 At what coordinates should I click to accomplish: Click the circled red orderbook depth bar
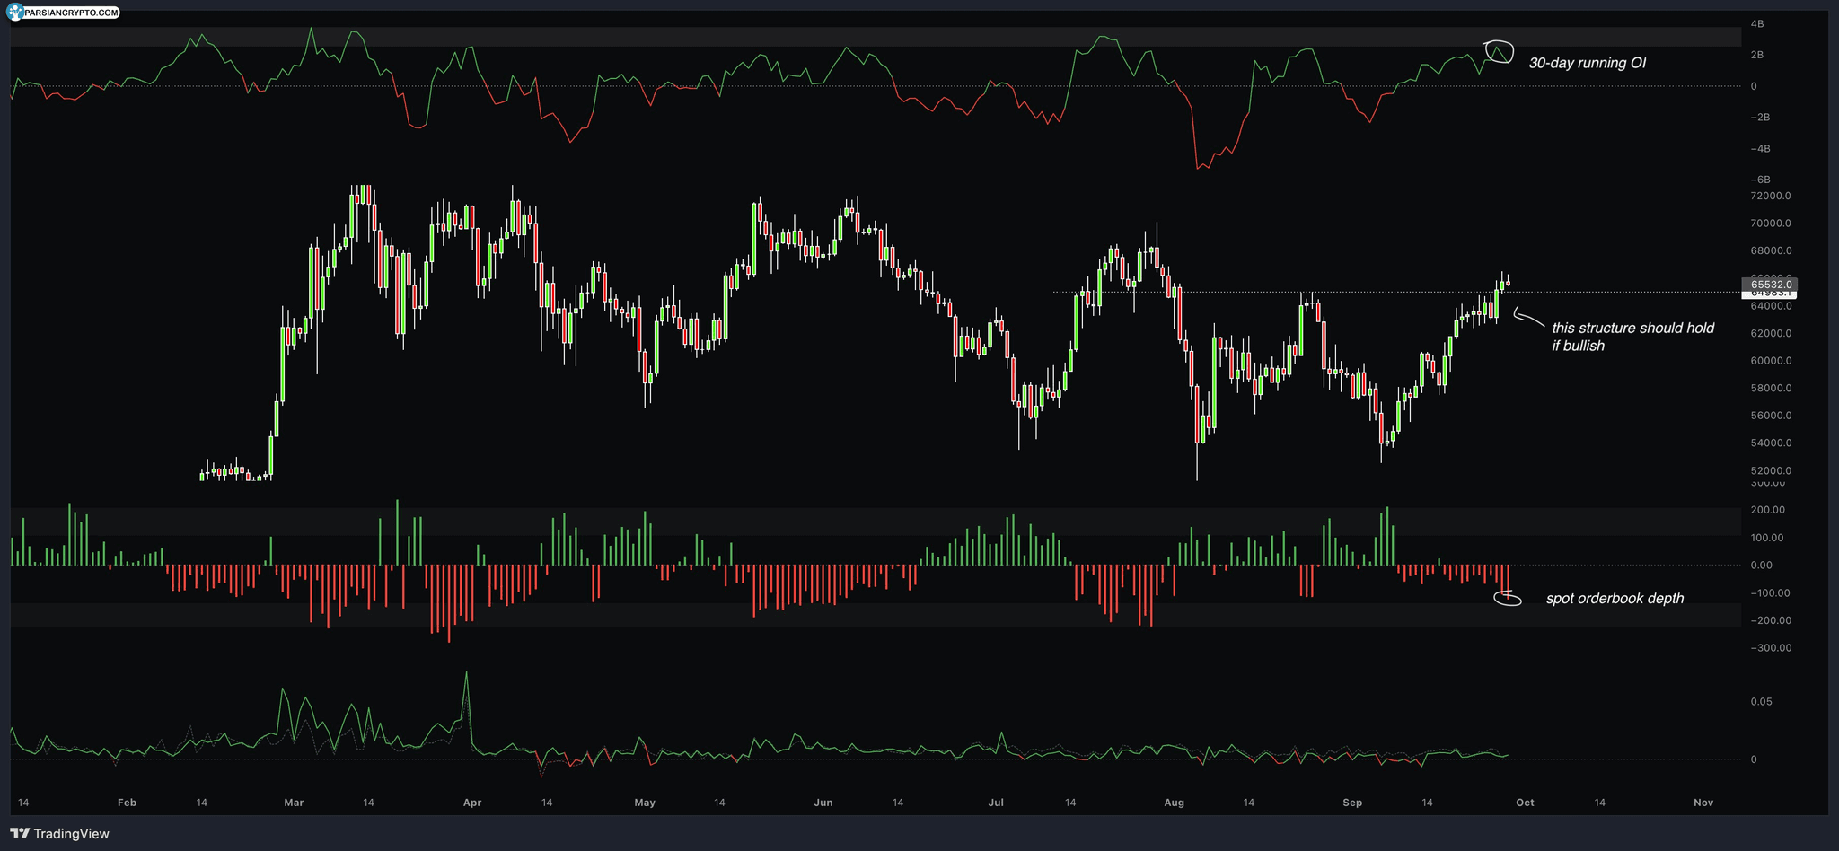click(1508, 597)
